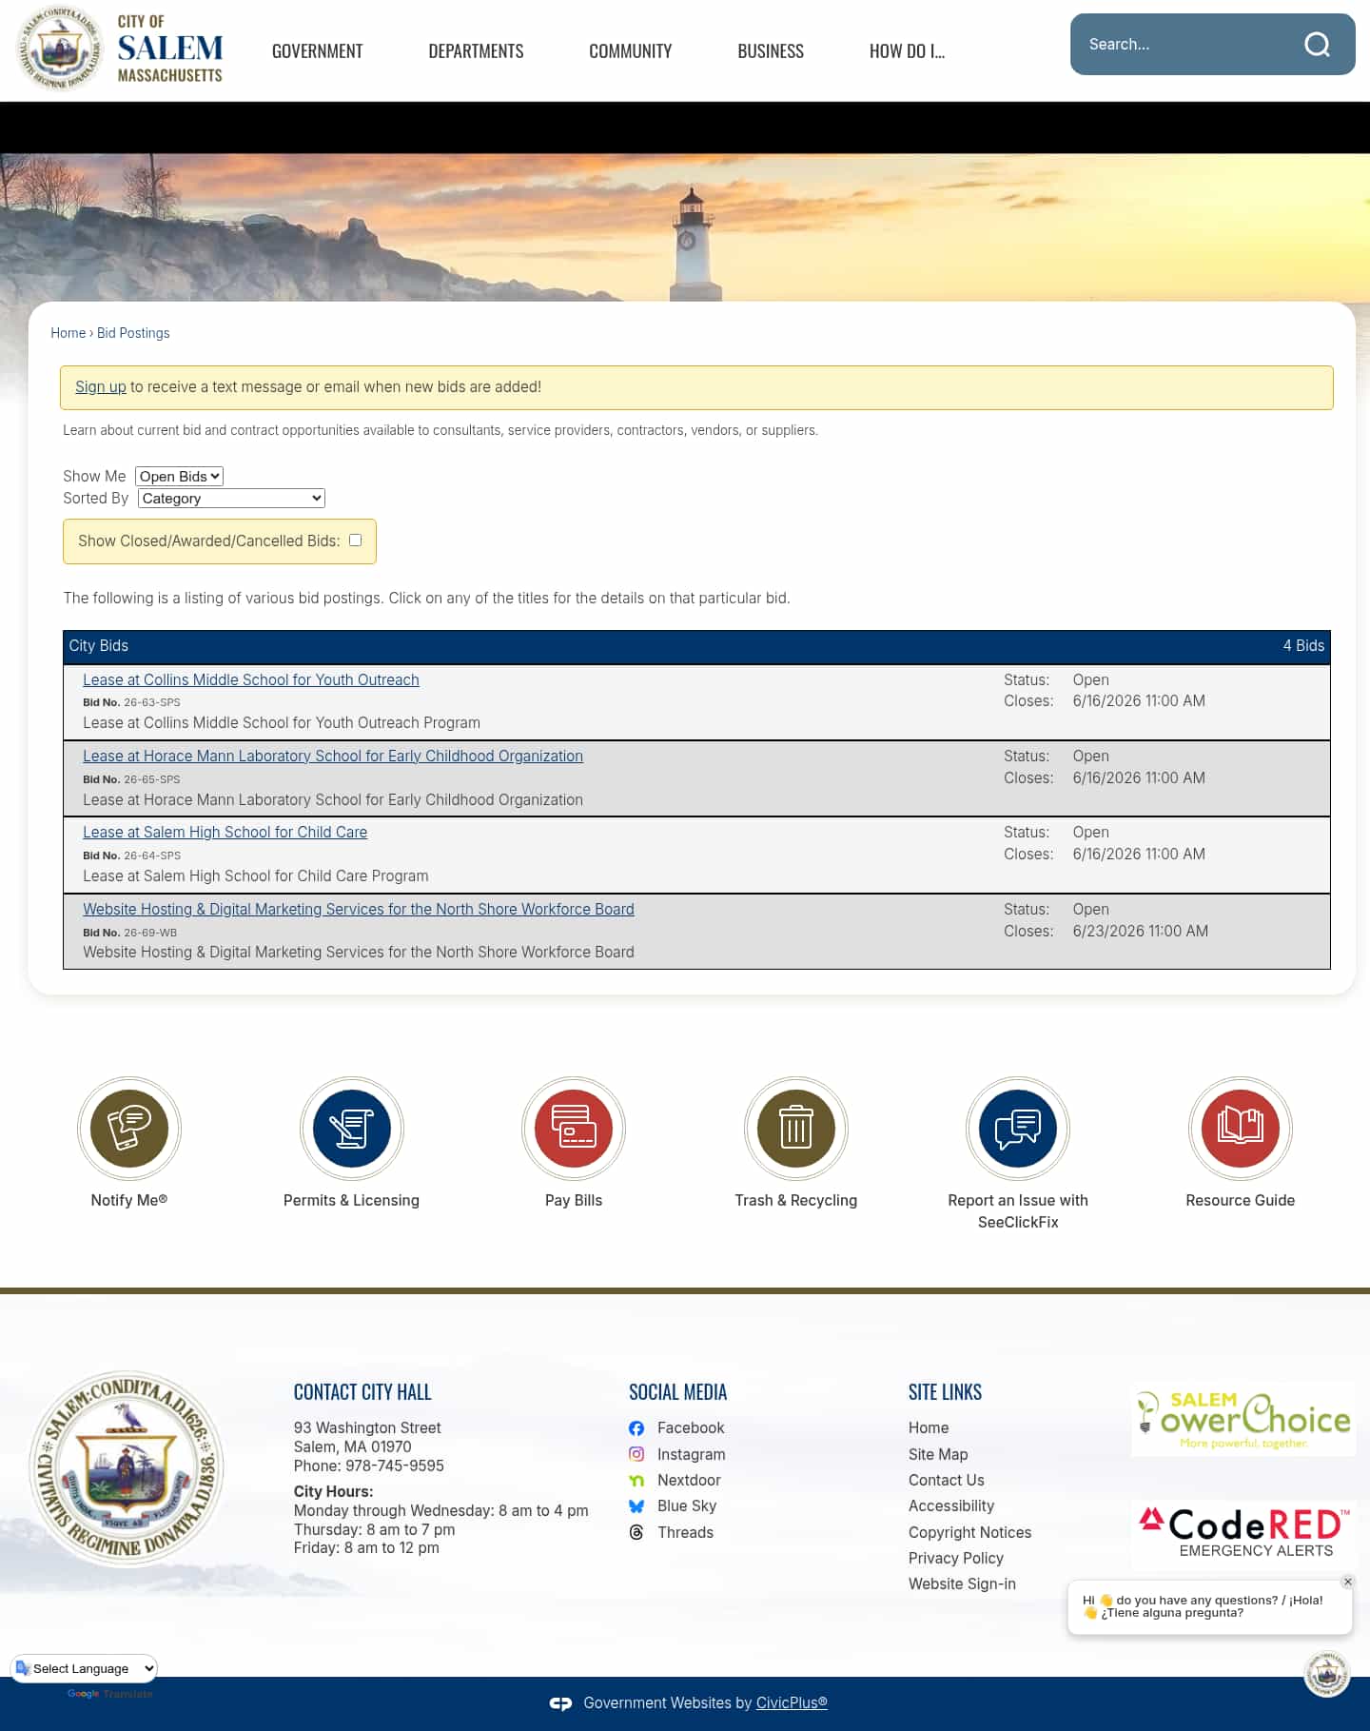Open the Community menu

click(631, 51)
